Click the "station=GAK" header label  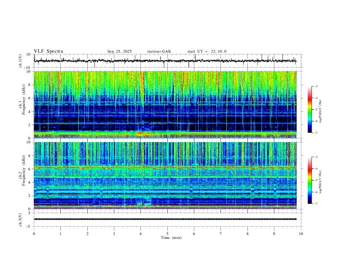tap(159, 51)
